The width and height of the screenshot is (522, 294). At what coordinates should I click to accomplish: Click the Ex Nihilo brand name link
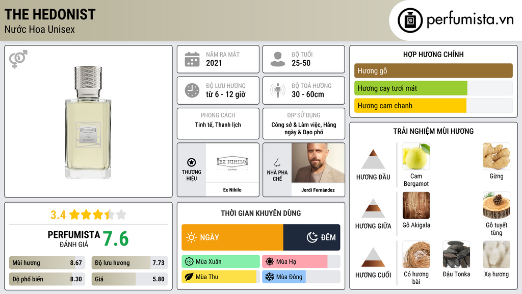tap(232, 190)
